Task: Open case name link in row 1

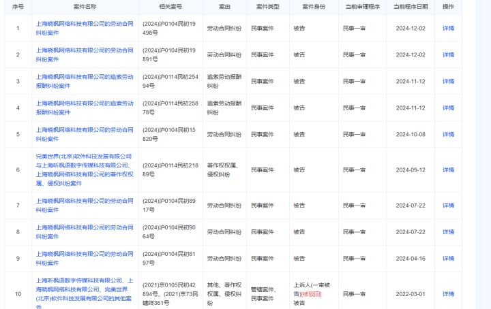Action: coord(85,28)
